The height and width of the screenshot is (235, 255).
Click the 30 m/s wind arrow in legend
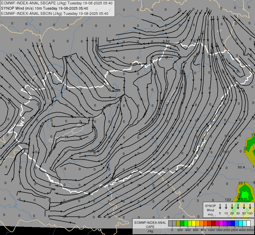pyautogui.click(x=238, y=206)
